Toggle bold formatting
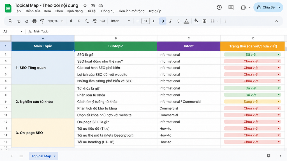Image resolution: width=287 pixels, height=161 pixels. tap(163, 21)
